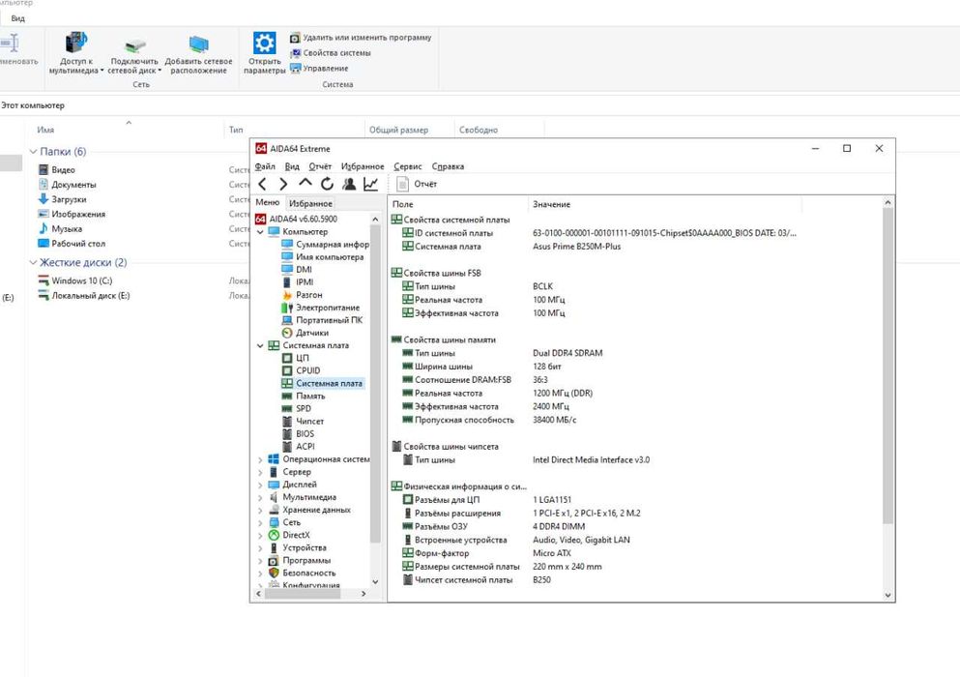The width and height of the screenshot is (960, 677).
Task: Expand the Дисплей tree node
Action: point(260,485)
